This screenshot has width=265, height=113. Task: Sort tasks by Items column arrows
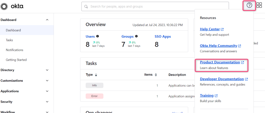click(x=156, y=75)
